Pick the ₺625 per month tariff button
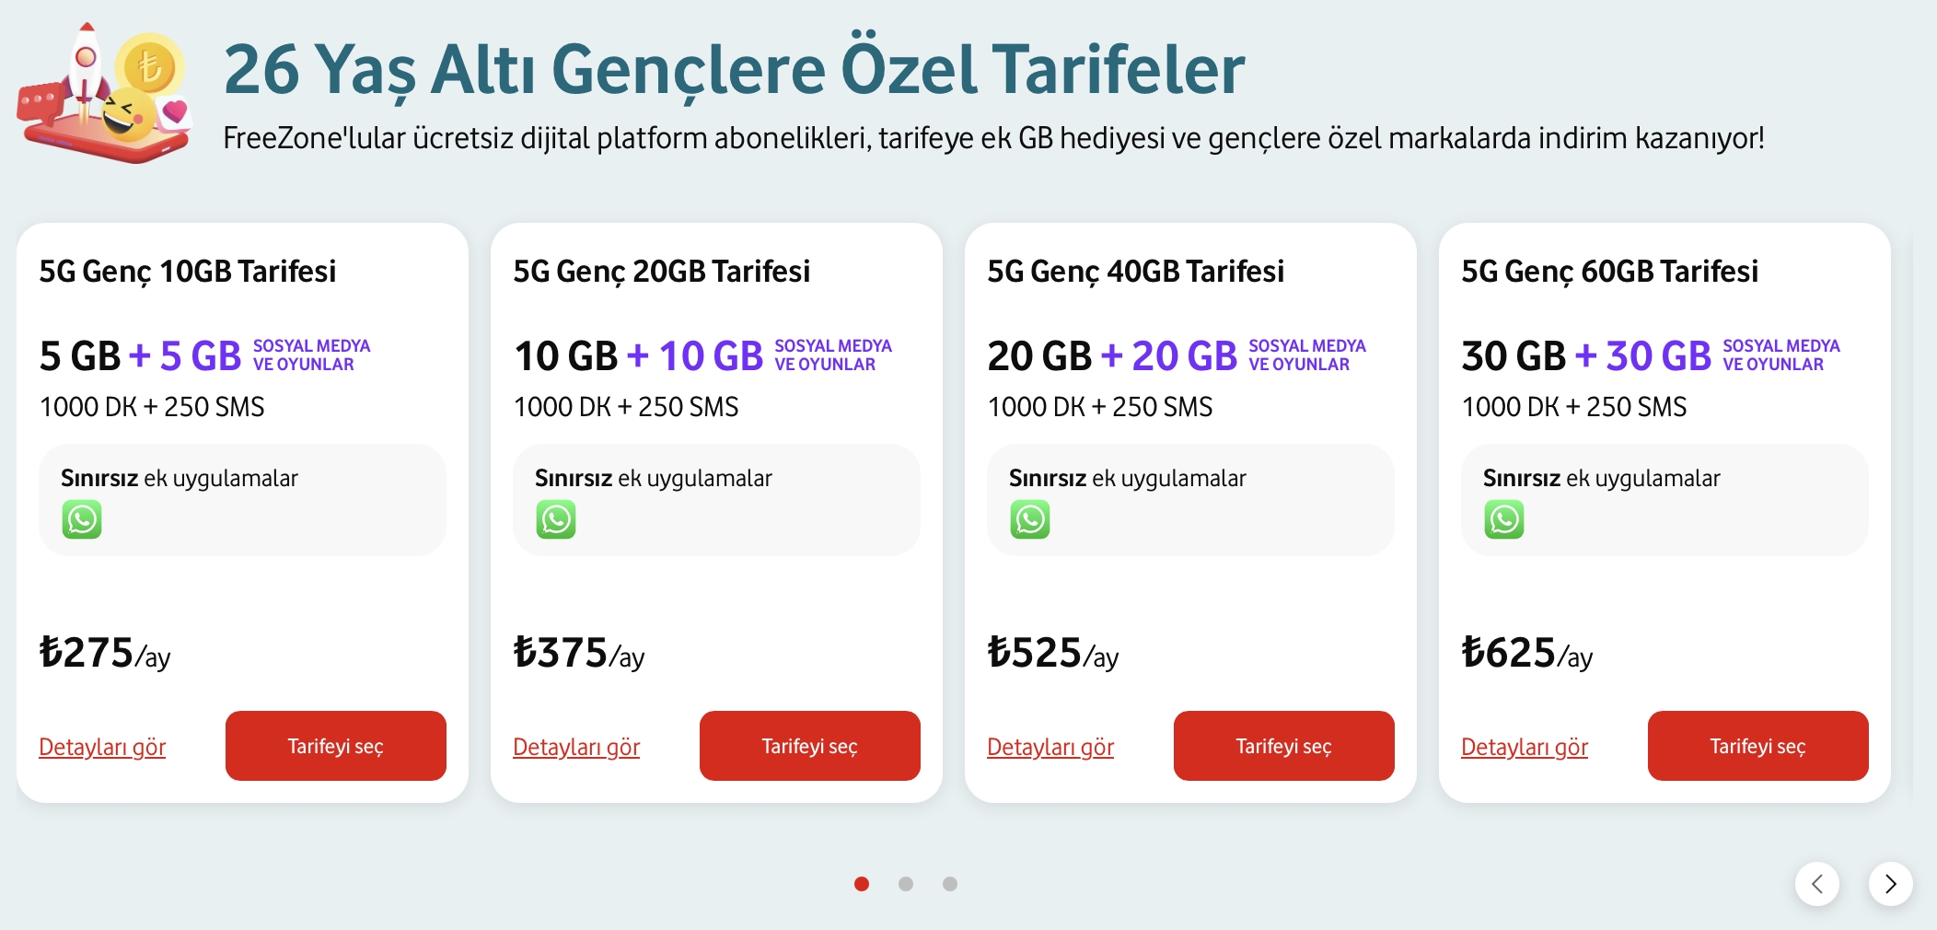 tap(1757, 746)
